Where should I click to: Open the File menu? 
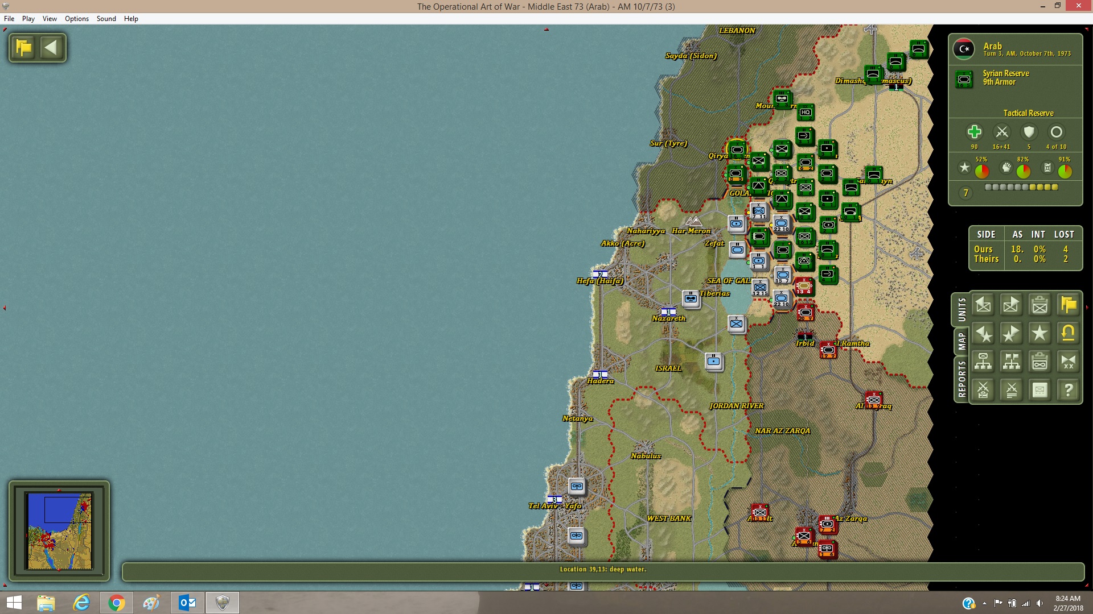pos(9,19)
